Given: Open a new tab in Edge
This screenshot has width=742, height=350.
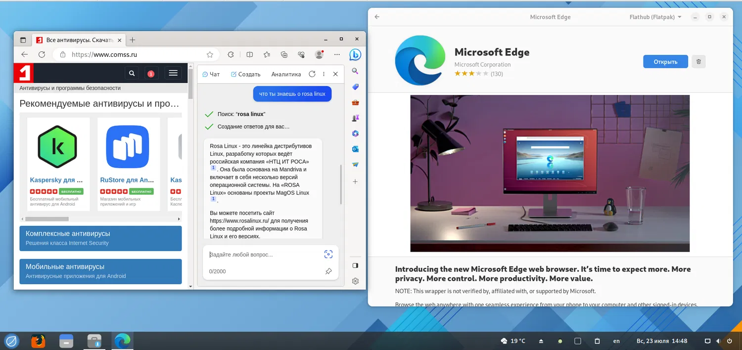Looking at the screenshot, I should click(x=132, y=40).
